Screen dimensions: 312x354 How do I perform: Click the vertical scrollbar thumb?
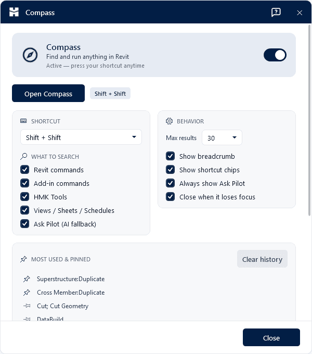click(309, 120)
